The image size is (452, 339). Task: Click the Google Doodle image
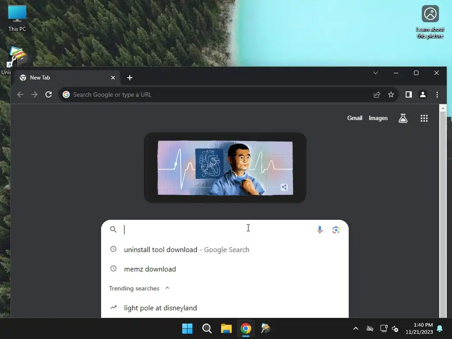coord(225,168)
